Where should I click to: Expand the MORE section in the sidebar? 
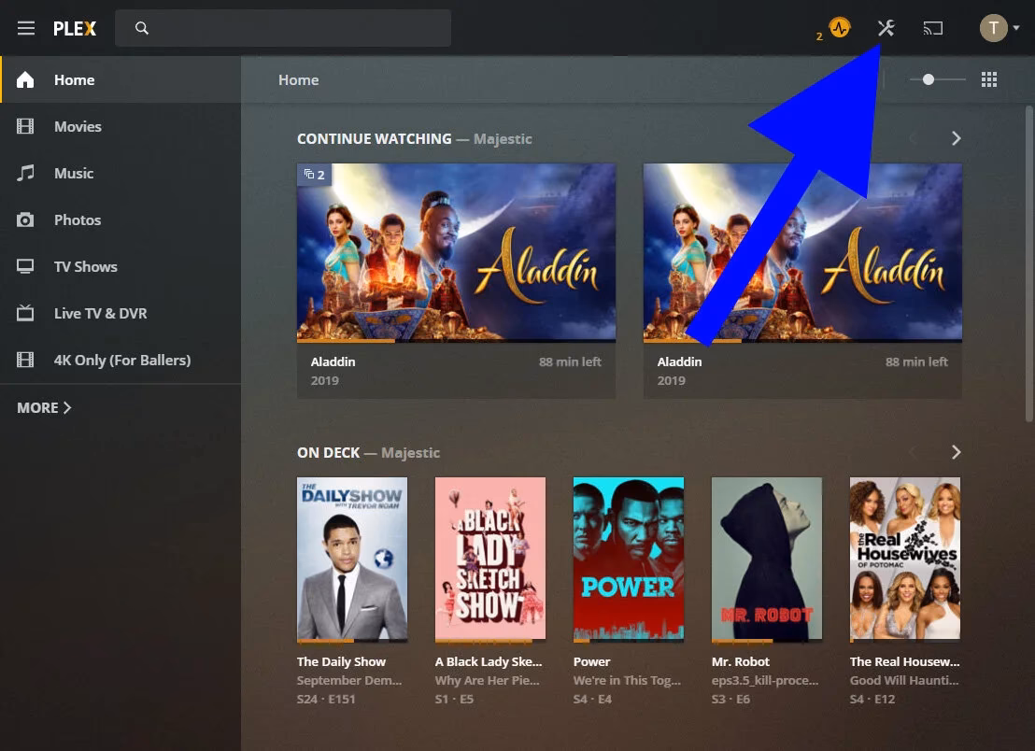pos(42,407)
